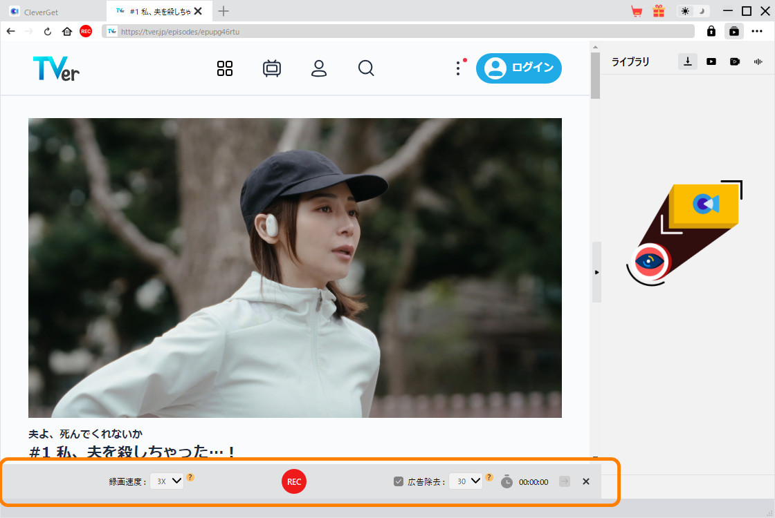Close the recording control bar
Image resolution: width=775 pixels, height=518 pixels.
[586, 481]
